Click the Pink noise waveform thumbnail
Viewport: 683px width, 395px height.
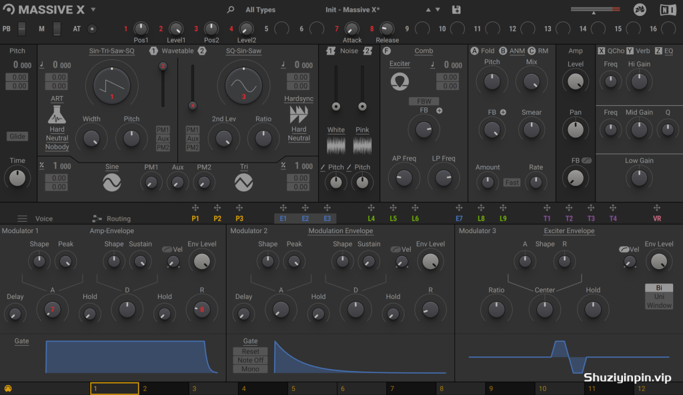[362, 145]
